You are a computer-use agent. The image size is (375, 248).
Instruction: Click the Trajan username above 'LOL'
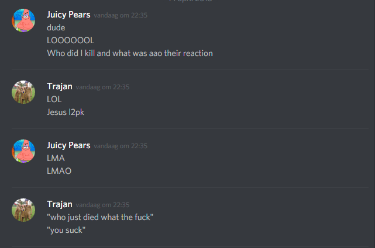pos(60,86)
